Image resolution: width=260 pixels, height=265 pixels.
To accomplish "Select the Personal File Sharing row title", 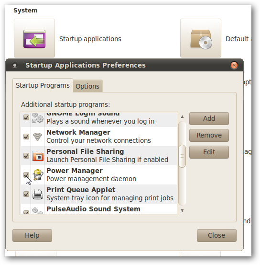I will pos(86,151).
